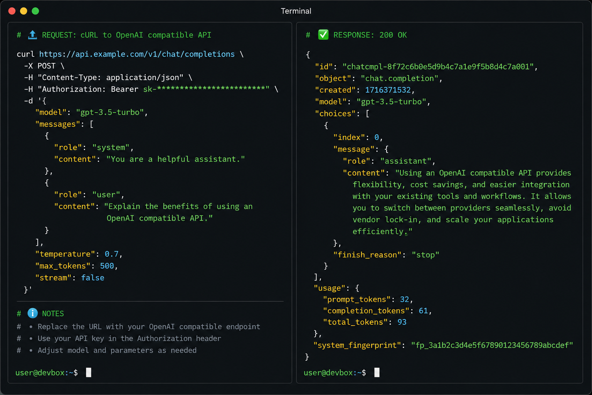The width and height of the screenshot is (592, 395).
Task: Click the temperature value 0.7
Action: click(111, 254)
